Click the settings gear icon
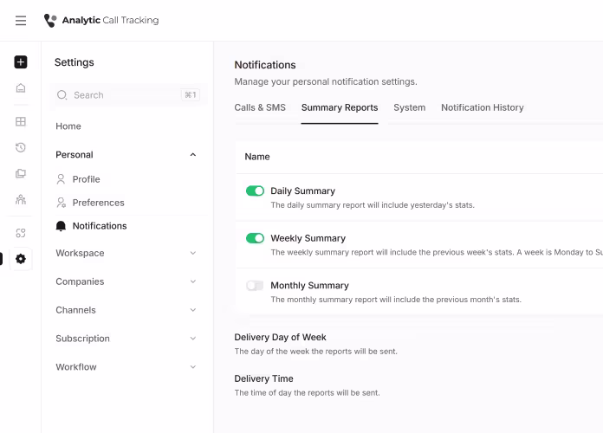 [x=21, y=259]
